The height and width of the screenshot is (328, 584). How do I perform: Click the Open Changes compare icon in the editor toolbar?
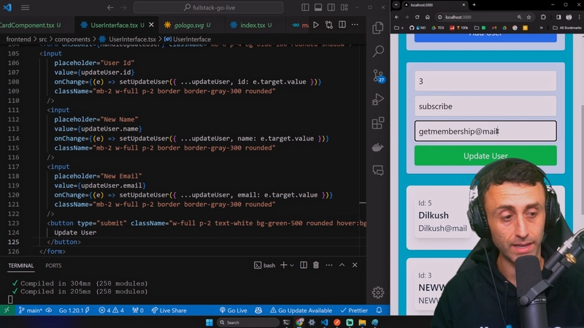329,25
